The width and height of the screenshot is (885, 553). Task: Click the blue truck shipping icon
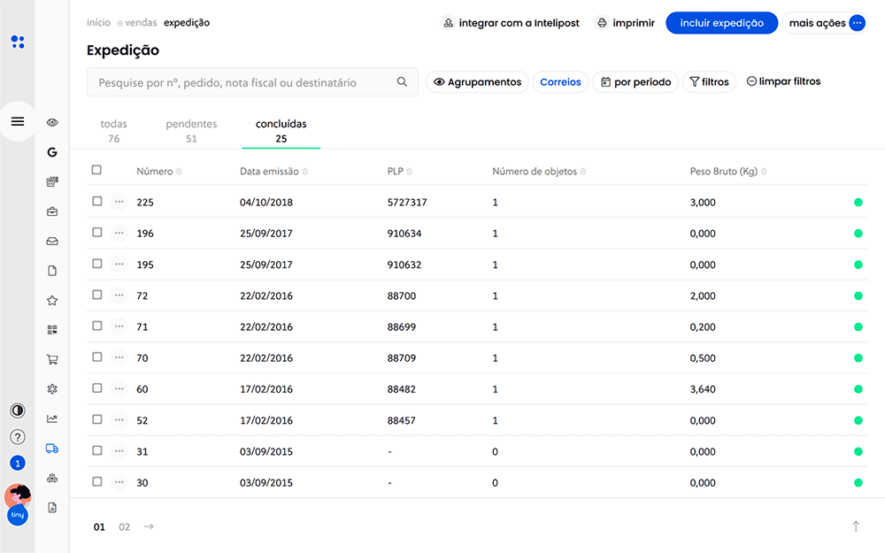pyautogui.click(x=52, y=449)
